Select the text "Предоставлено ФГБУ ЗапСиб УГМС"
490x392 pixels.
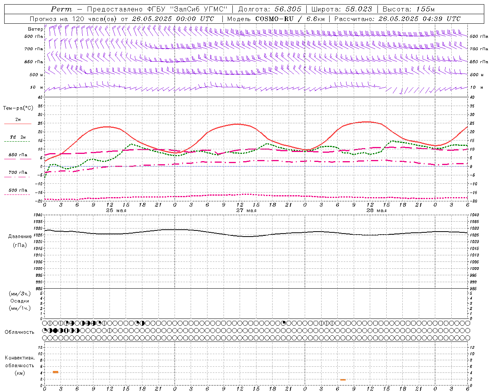157,9
